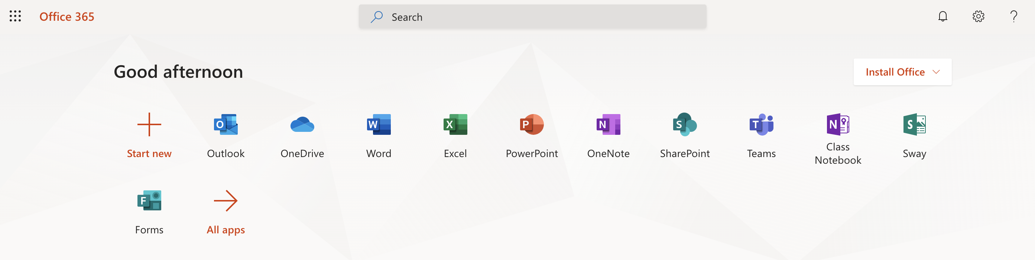Click the All apps arrow icon
Viewport: 1035px width, 260px height.
[x=226, y=201]
